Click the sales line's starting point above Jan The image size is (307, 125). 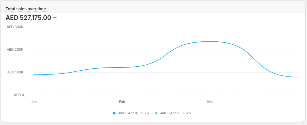pyautogui.click(x=34, y=75)
